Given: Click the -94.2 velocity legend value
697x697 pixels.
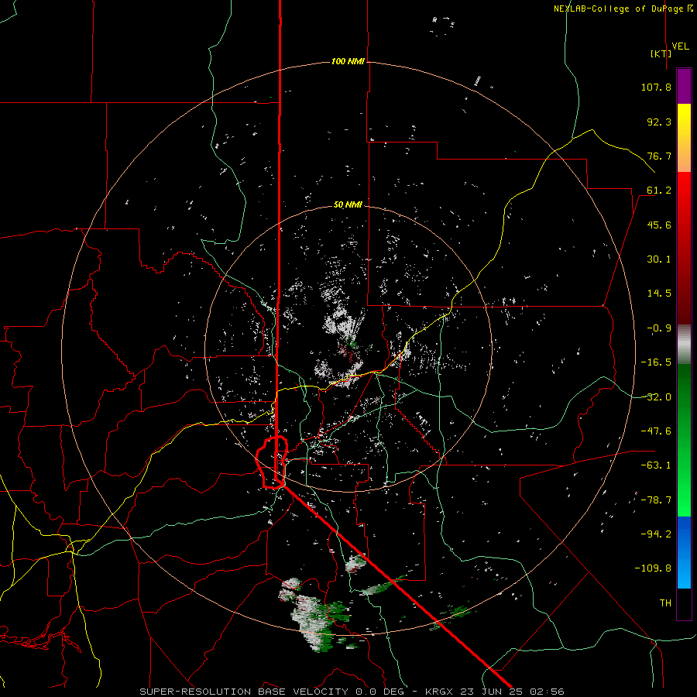Looking at the screenshot, I should [x=656, y=534].
